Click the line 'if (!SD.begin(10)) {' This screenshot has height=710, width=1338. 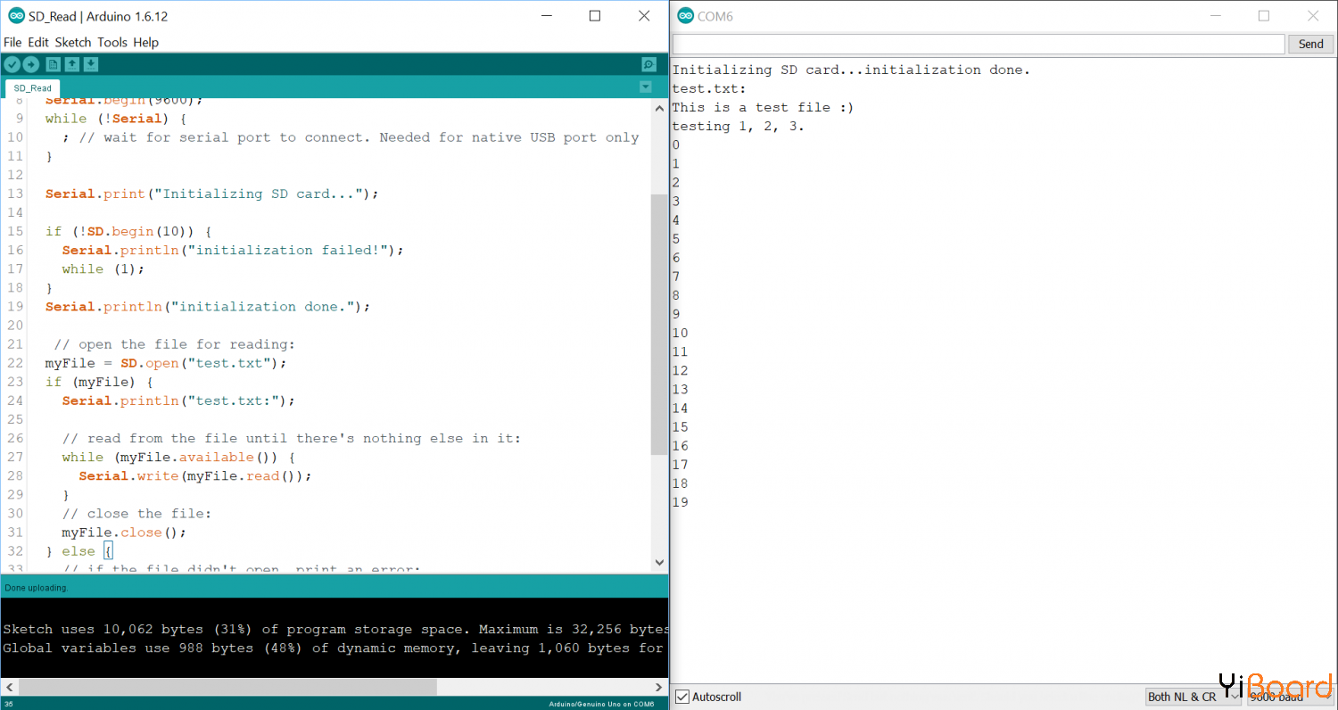(x=128, y=231)
